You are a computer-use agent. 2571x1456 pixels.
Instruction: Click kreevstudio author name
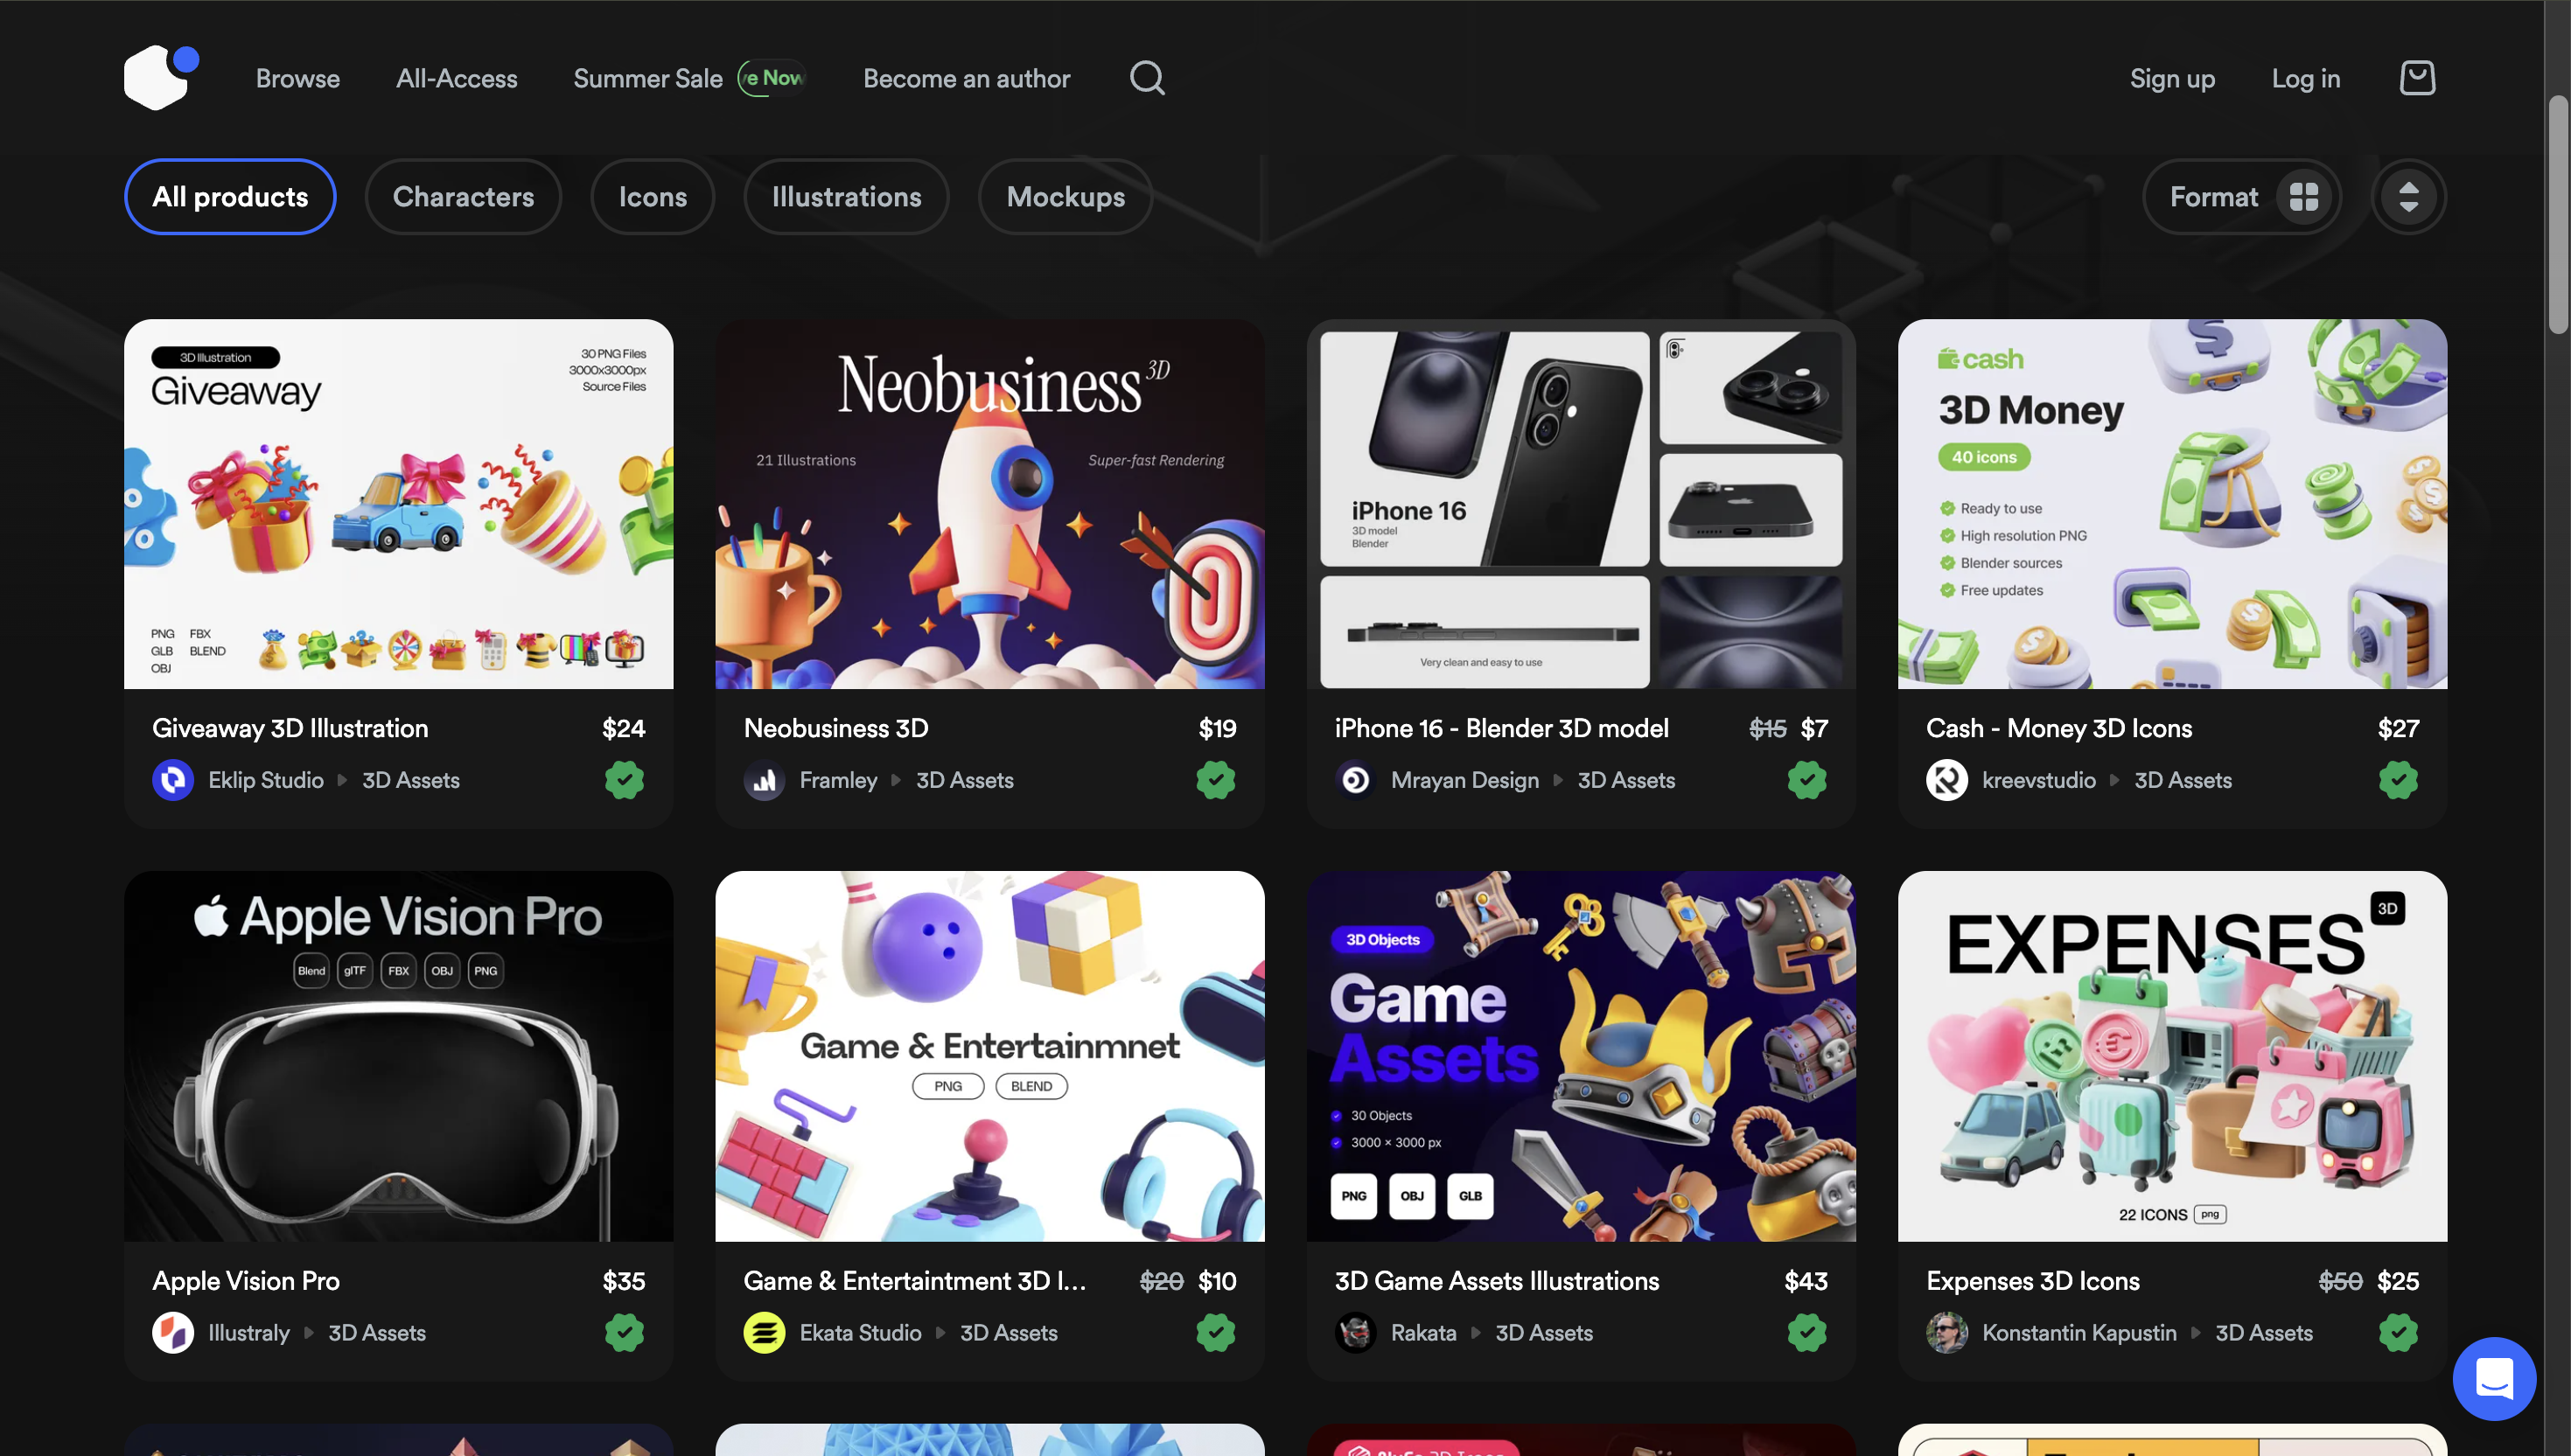pyautogui.click(x=2039, y=780)
